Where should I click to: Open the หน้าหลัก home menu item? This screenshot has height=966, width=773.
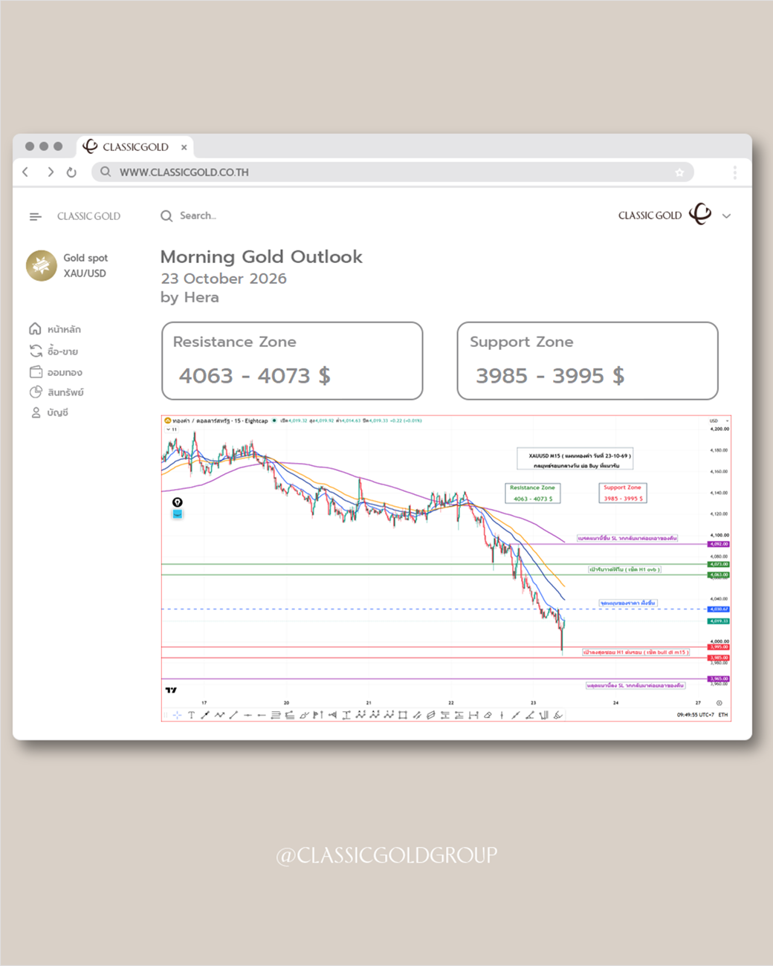coord(55,329)
